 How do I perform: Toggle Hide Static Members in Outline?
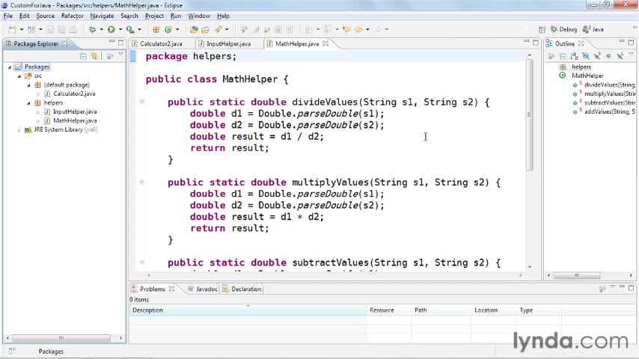pos(597,56)
